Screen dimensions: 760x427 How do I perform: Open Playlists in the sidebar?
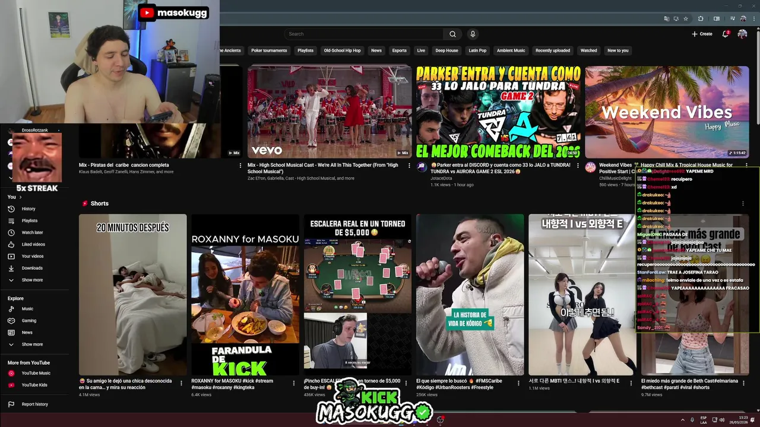tap(30, 221)
